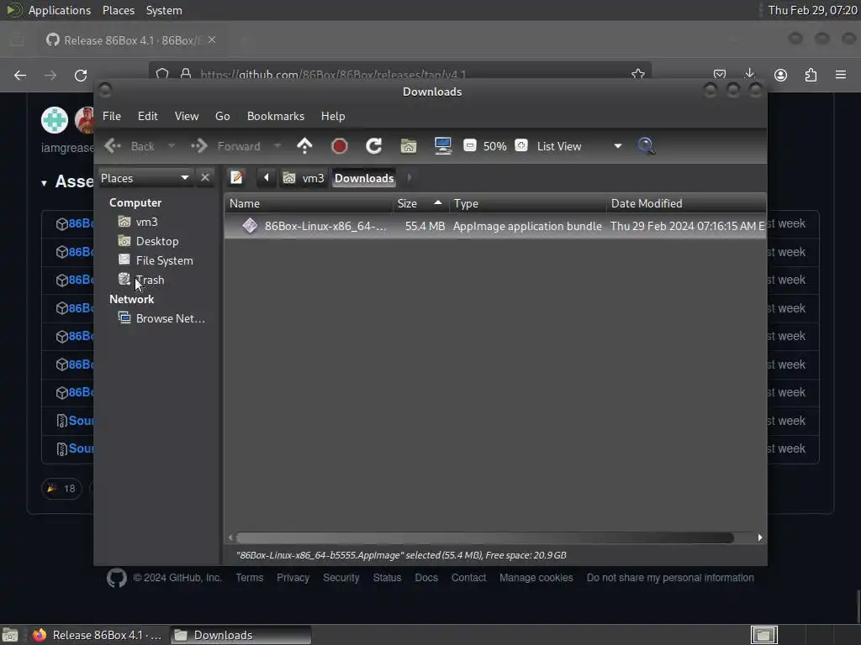861x645 pixels.
Task: Open the Places sidebar selector dropdown
Action: 145,178
